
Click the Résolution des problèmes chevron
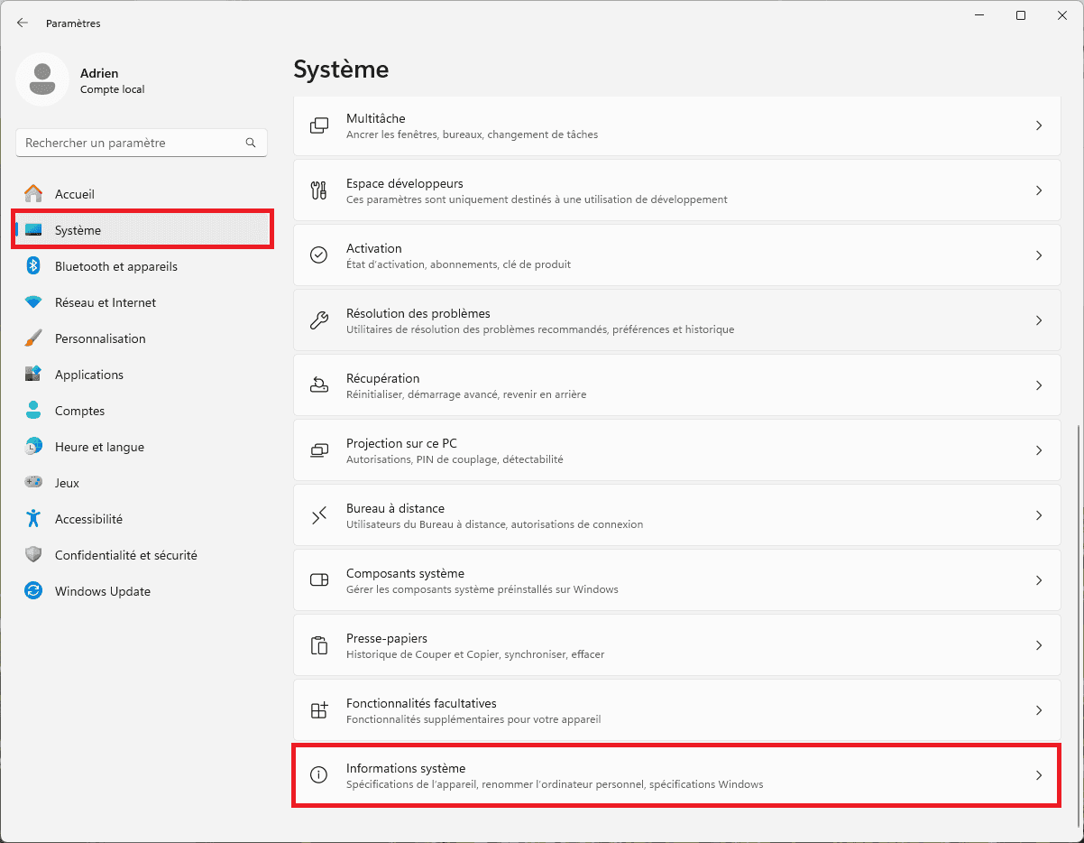coord(1039,320)
